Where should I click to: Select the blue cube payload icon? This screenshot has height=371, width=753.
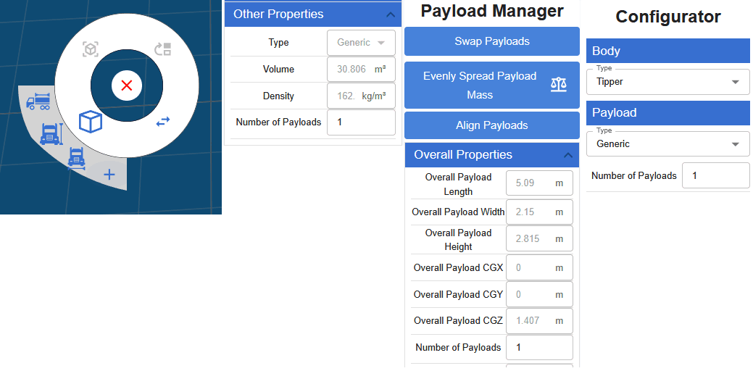pyautogui.click(x=91, y=122)
